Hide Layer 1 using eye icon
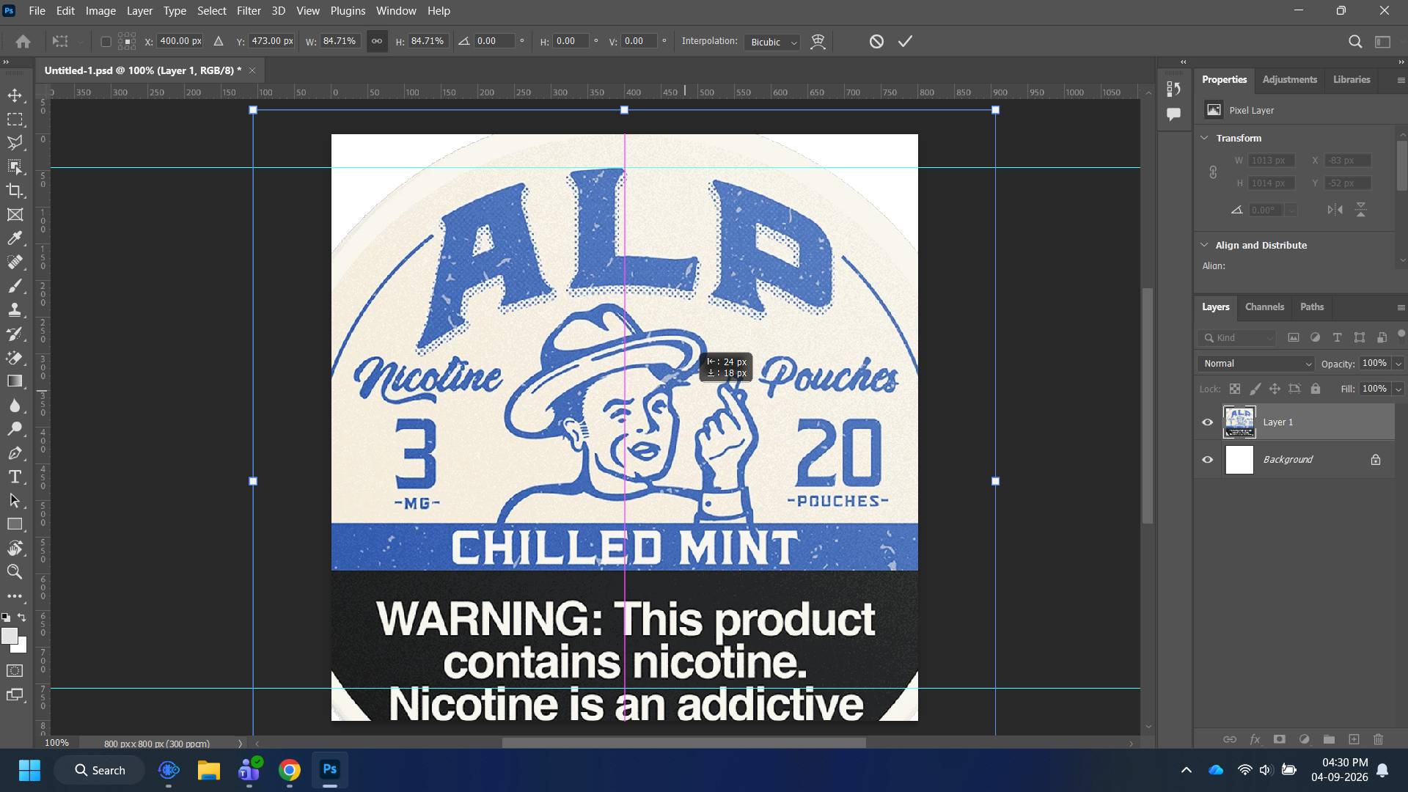 [1207, 422]
